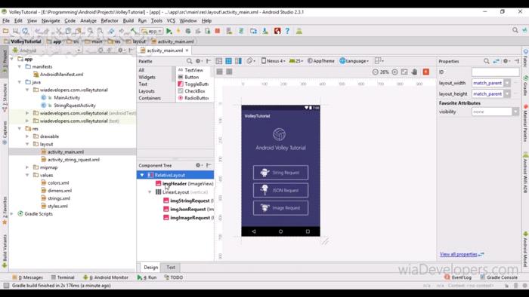Image resolution: width=529 pixels, height=297 pixels.
Task: Open the TODO tool window
Action: [x=173, y=277]
